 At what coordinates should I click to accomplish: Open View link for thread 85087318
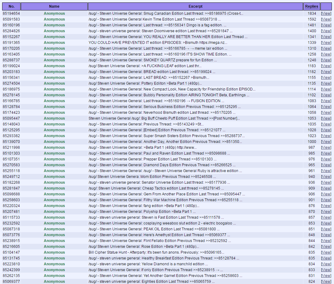[x=326, y=229]
